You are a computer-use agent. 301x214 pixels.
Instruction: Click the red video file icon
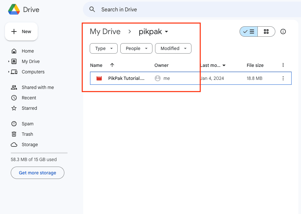click(99, 78)
